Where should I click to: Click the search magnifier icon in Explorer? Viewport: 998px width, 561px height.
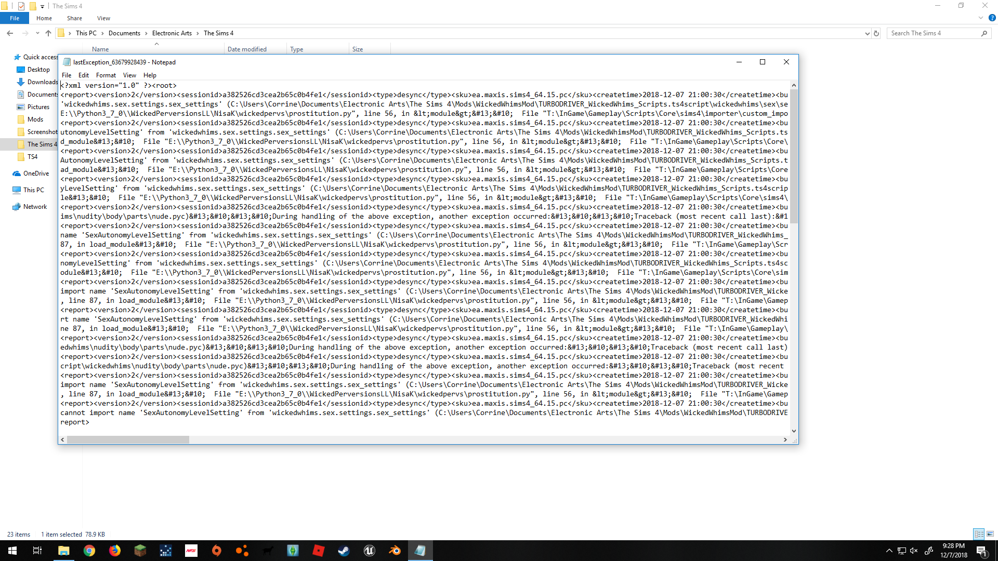984,33
